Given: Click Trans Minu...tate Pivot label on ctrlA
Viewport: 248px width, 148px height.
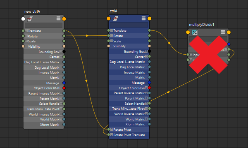Looking at the screenshot, I should point(129,109).
